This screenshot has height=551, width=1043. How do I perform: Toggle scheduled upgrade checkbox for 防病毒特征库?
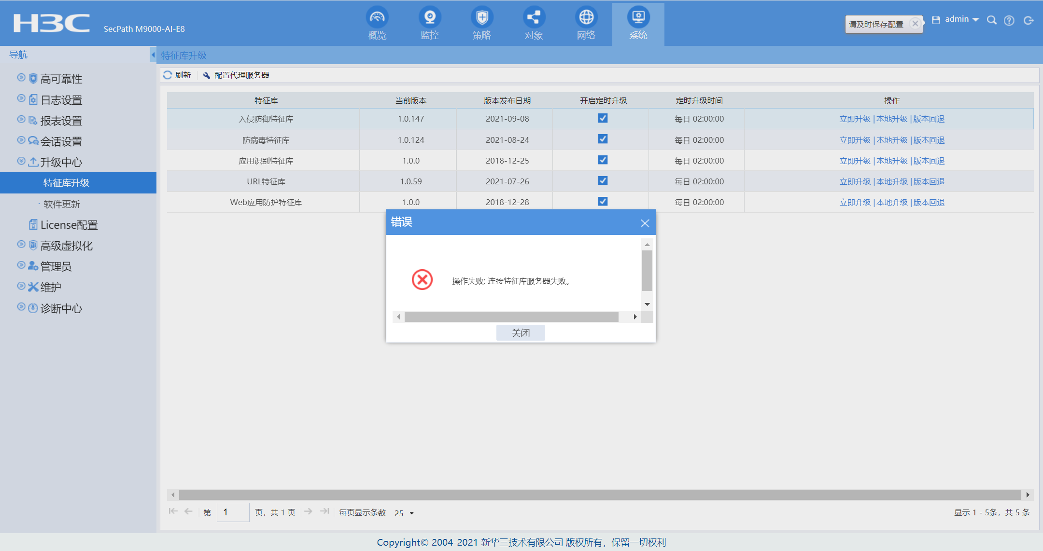click(603, 139)
